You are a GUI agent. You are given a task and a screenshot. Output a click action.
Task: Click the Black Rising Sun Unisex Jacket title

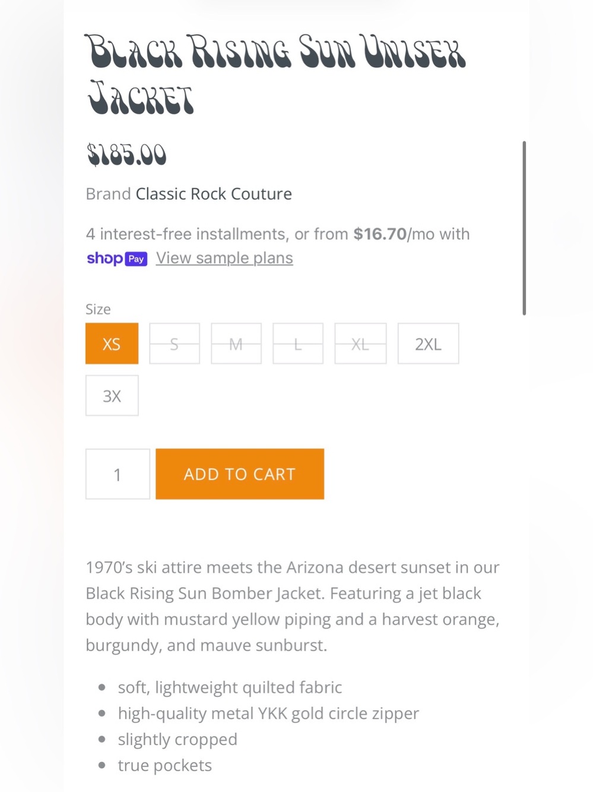277,74
